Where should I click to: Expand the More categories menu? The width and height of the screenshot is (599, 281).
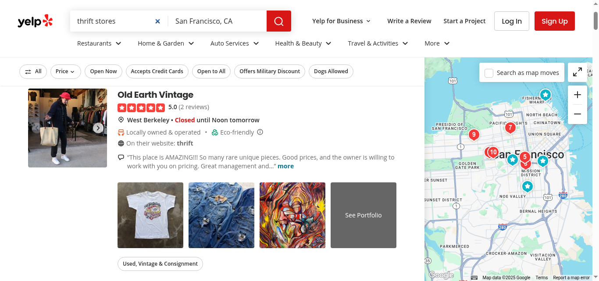tap(437, 43)
